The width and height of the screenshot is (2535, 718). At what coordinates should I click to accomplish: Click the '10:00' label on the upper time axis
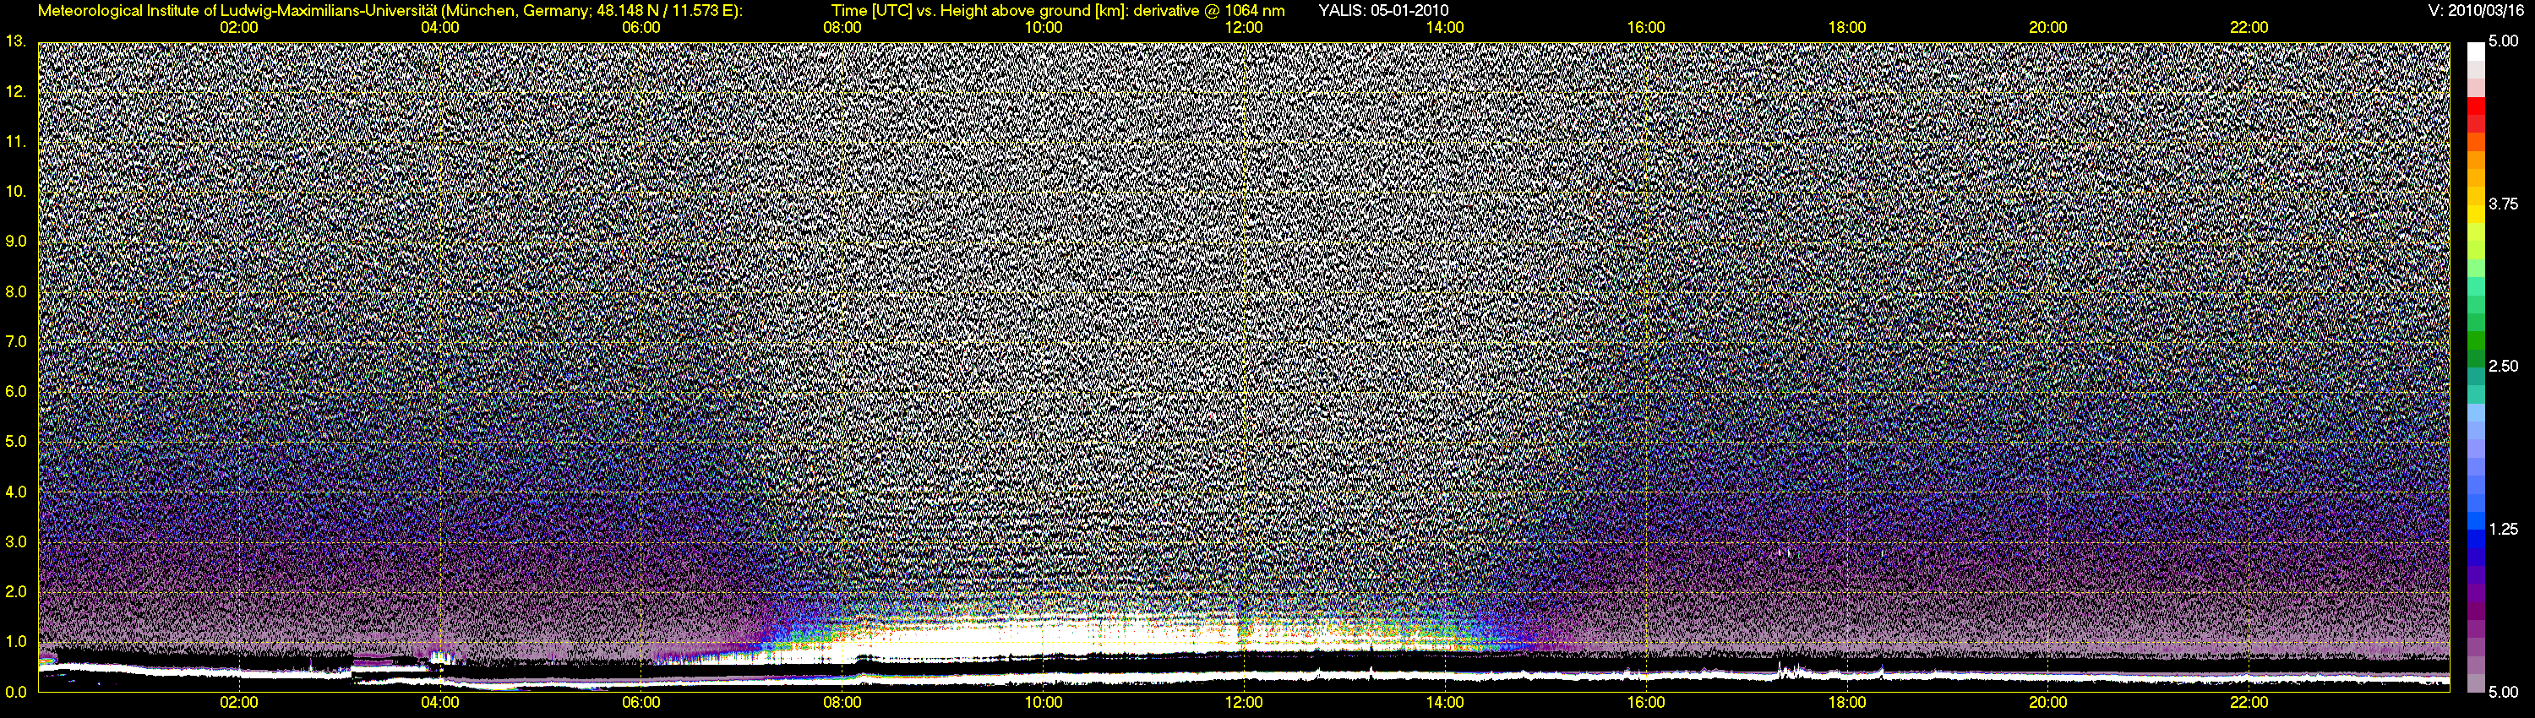(x=1043, y=28)
